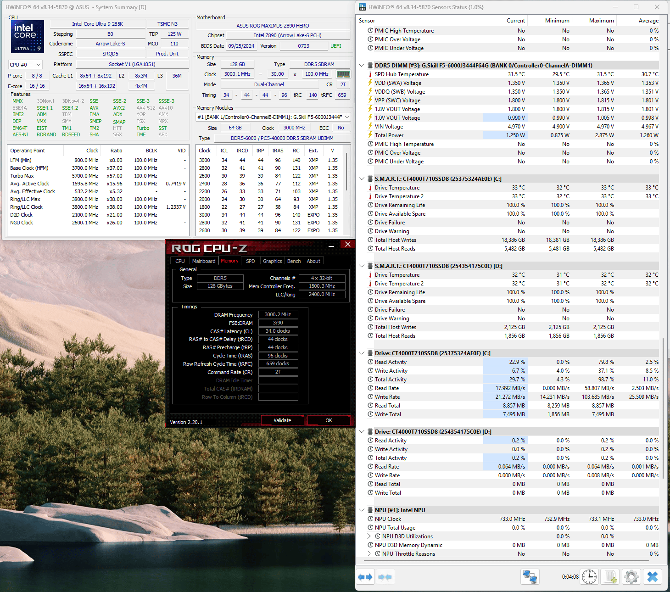Click the Maximum column header
This screenshot has width=670, height=592.
tap(594, 21)
